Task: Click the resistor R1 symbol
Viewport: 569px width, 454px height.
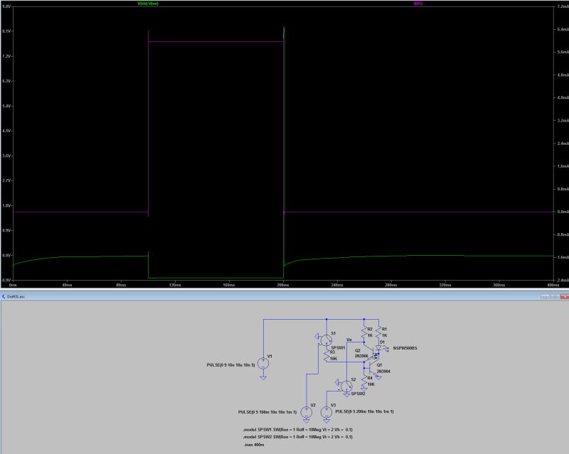Action: [378, 331]
